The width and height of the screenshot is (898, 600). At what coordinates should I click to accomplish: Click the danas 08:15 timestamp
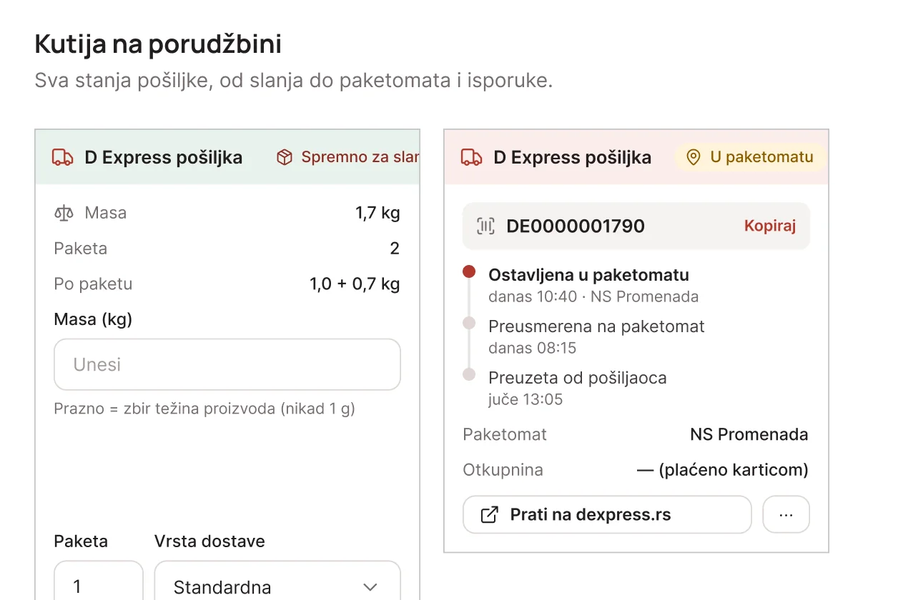(532, 349)
